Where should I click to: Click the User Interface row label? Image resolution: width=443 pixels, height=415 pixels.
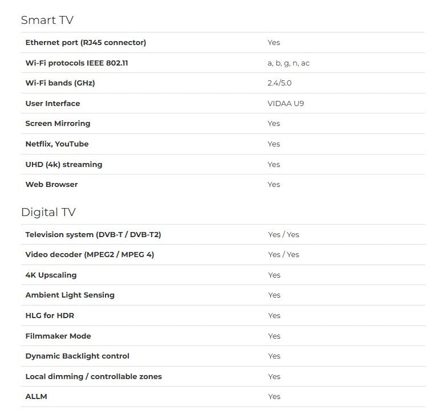[x=52, y=104]
